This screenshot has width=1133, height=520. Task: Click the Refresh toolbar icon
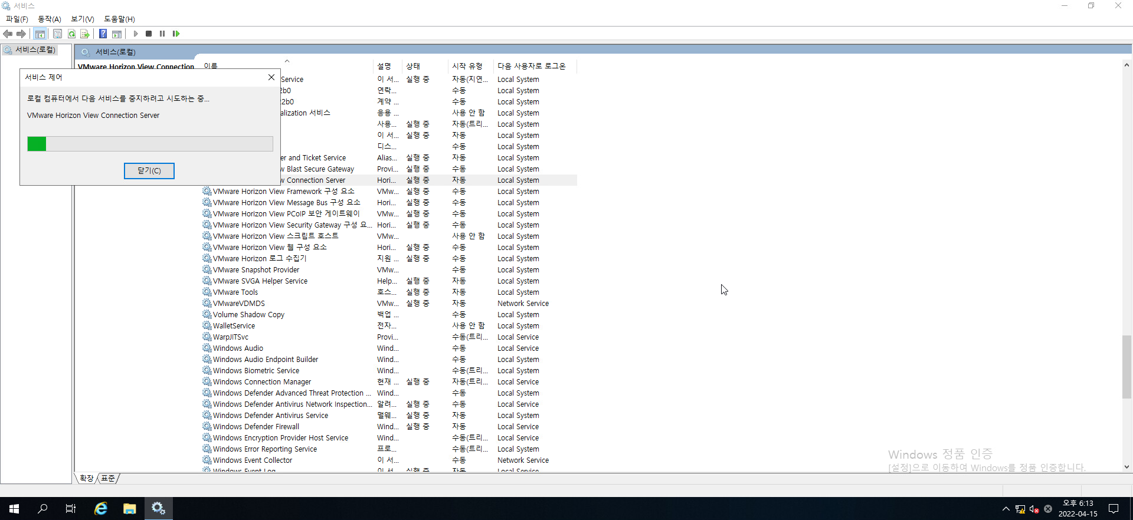[x=71, y=34]
